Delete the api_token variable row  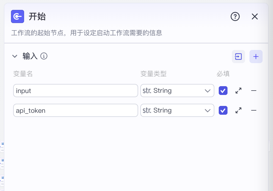pyautogui.click(x=254, y=110)
